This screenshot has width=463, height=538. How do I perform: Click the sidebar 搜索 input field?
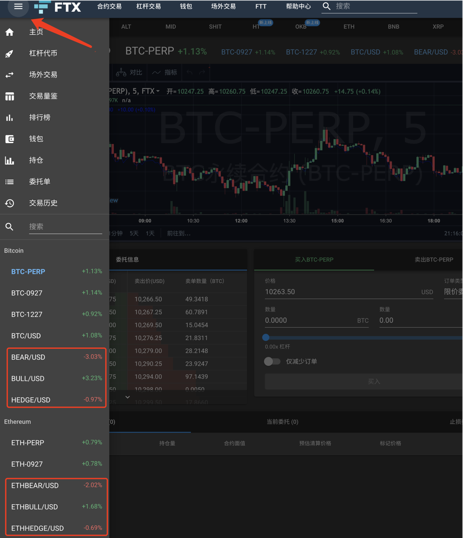coord(66,227)
